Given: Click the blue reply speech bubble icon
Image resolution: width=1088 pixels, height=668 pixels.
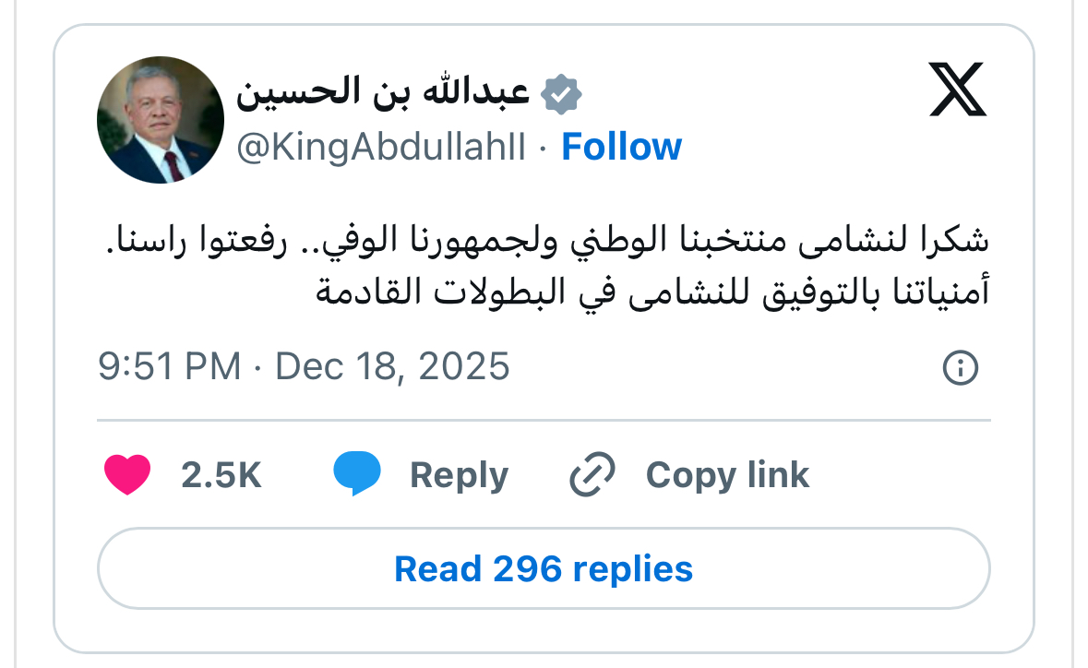Looking at the screenshot, I should (357, 475).
